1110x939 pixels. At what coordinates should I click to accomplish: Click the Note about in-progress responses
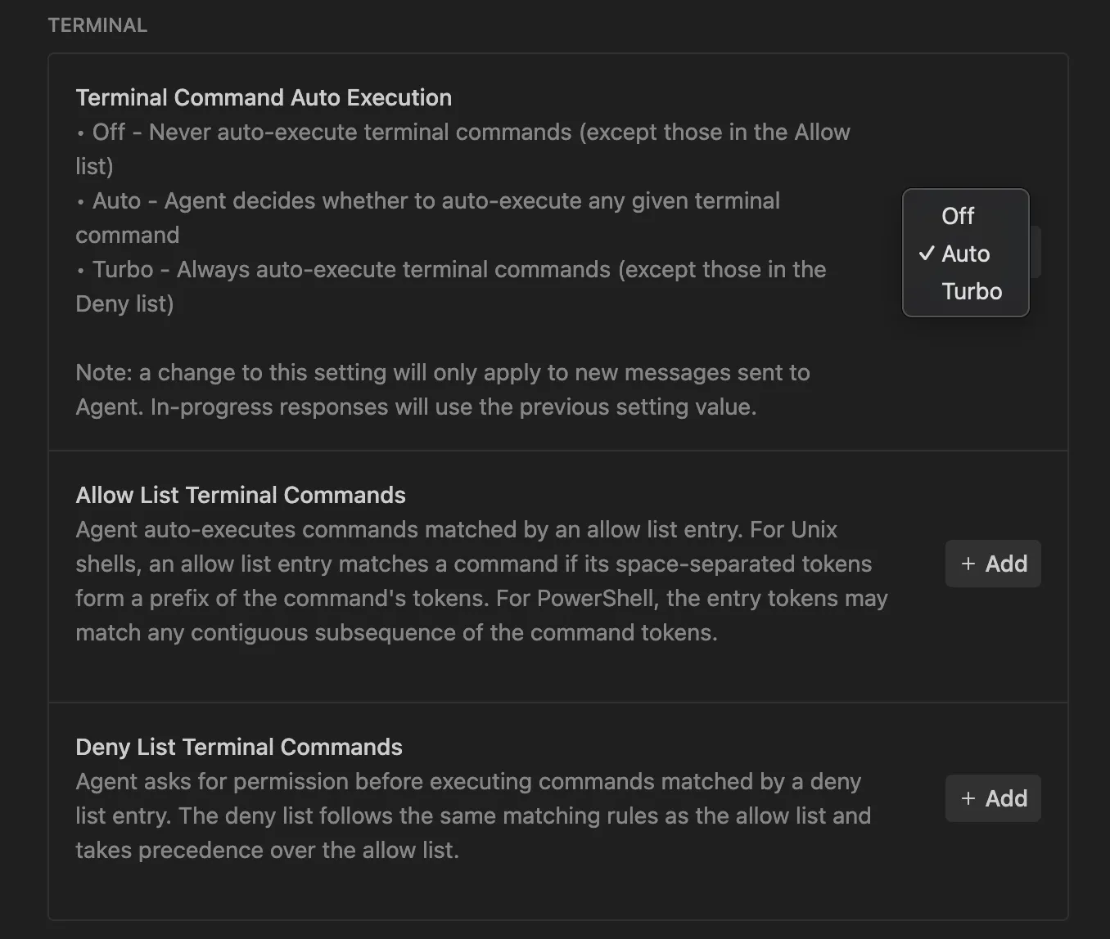(x=442, y=389)
